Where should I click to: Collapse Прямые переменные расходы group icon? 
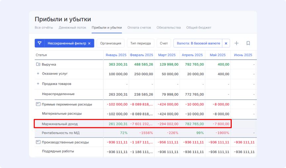click(x=38, y=104)
